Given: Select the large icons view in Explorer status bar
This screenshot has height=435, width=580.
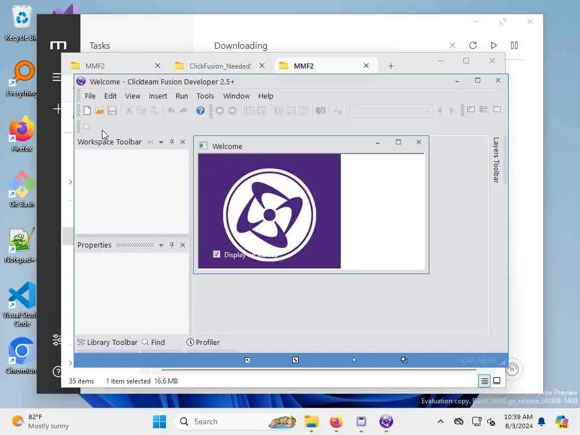Looking at the screenshot, I should tap(497, 381).
